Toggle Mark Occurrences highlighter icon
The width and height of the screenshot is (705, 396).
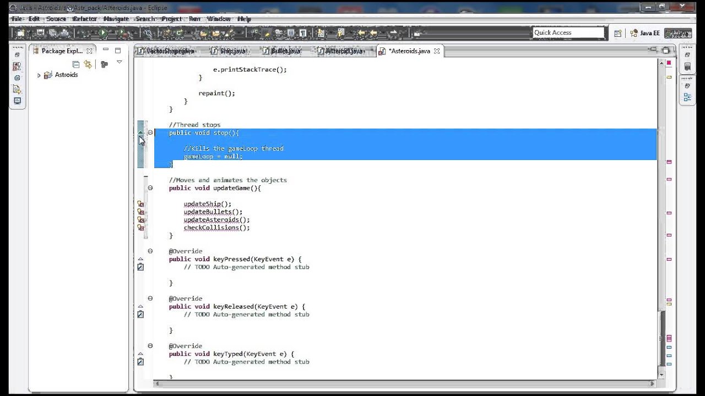(x=267, y=33)
